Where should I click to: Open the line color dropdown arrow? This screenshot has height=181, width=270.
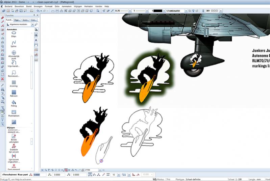click(x=164, y=11)
